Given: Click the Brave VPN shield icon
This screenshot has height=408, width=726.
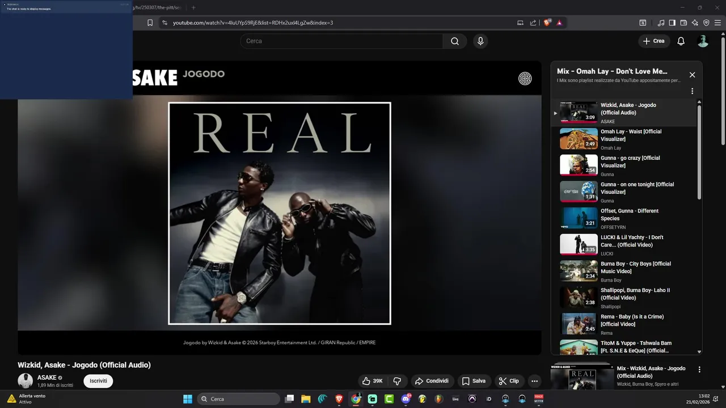Looking at the screenshot, I should pyautogui.click(x=706, y=23).
